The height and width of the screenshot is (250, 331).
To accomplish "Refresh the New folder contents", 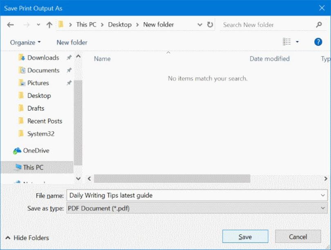I will pyautogui.click(x=210, y=25).
